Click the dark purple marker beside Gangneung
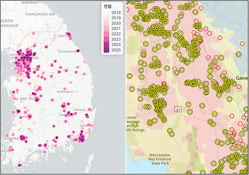 [x=78, y=51]
